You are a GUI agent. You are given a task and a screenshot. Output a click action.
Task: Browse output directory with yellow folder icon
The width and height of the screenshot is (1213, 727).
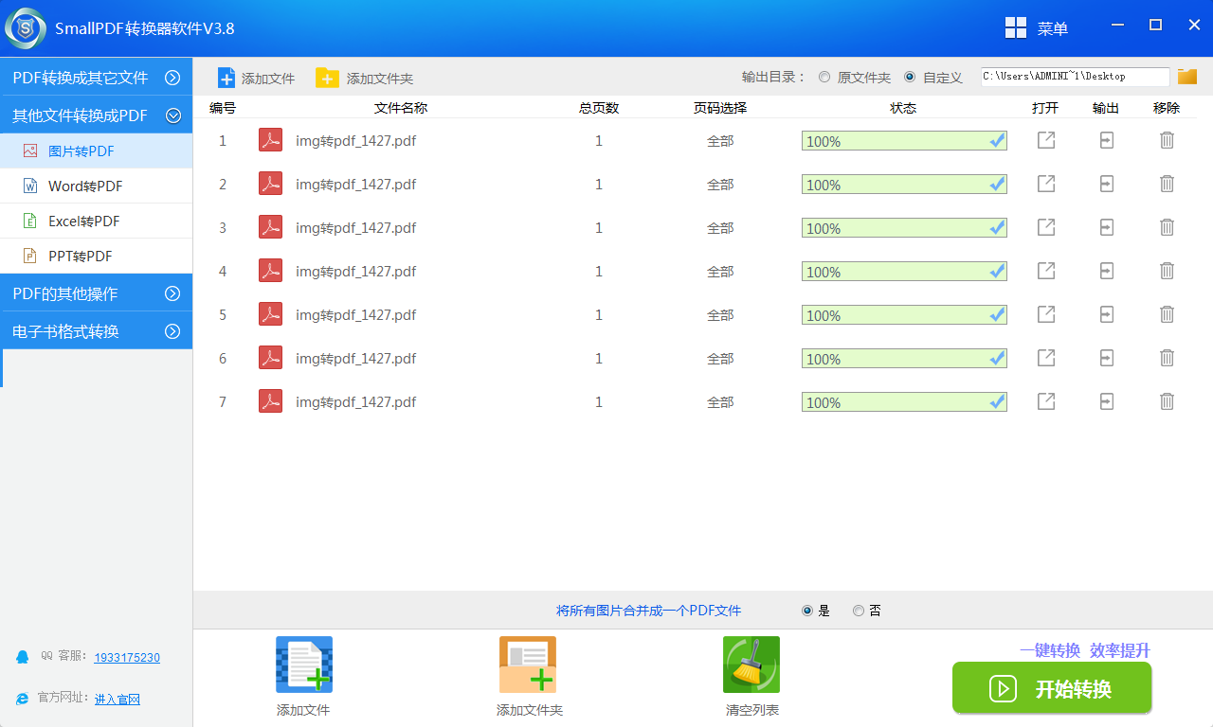(1187, 77)
